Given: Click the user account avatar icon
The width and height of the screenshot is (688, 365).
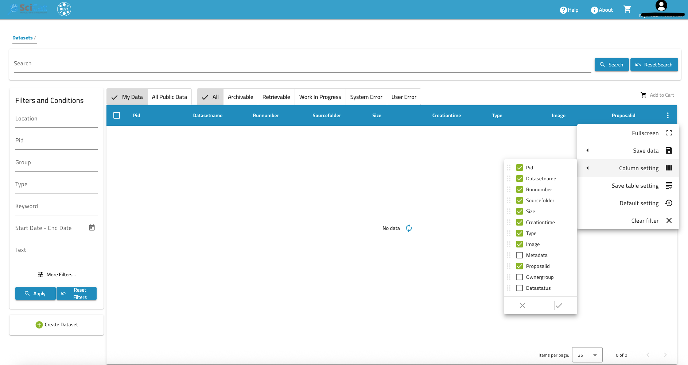Looking at the screenshot, I should tap(661, 6).
